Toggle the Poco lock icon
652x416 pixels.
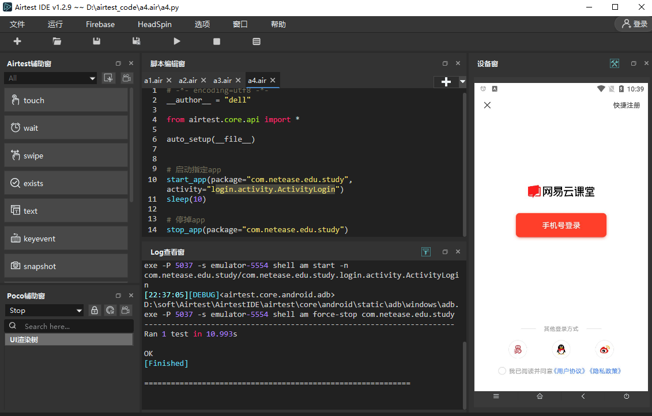click(x=95, y=311)
